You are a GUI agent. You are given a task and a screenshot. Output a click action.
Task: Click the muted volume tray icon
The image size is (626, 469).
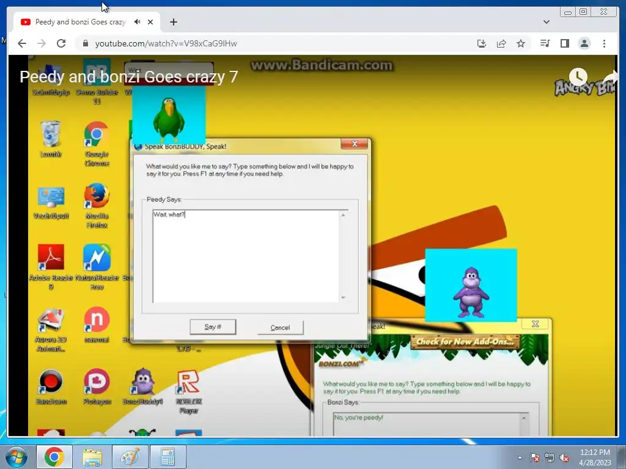click(x=564, y=457)
